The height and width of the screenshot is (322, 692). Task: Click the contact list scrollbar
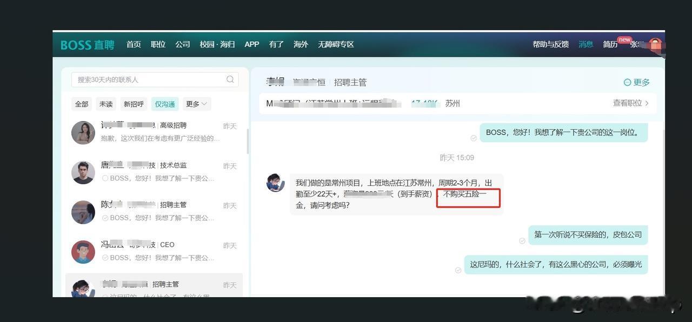point(248,141)
